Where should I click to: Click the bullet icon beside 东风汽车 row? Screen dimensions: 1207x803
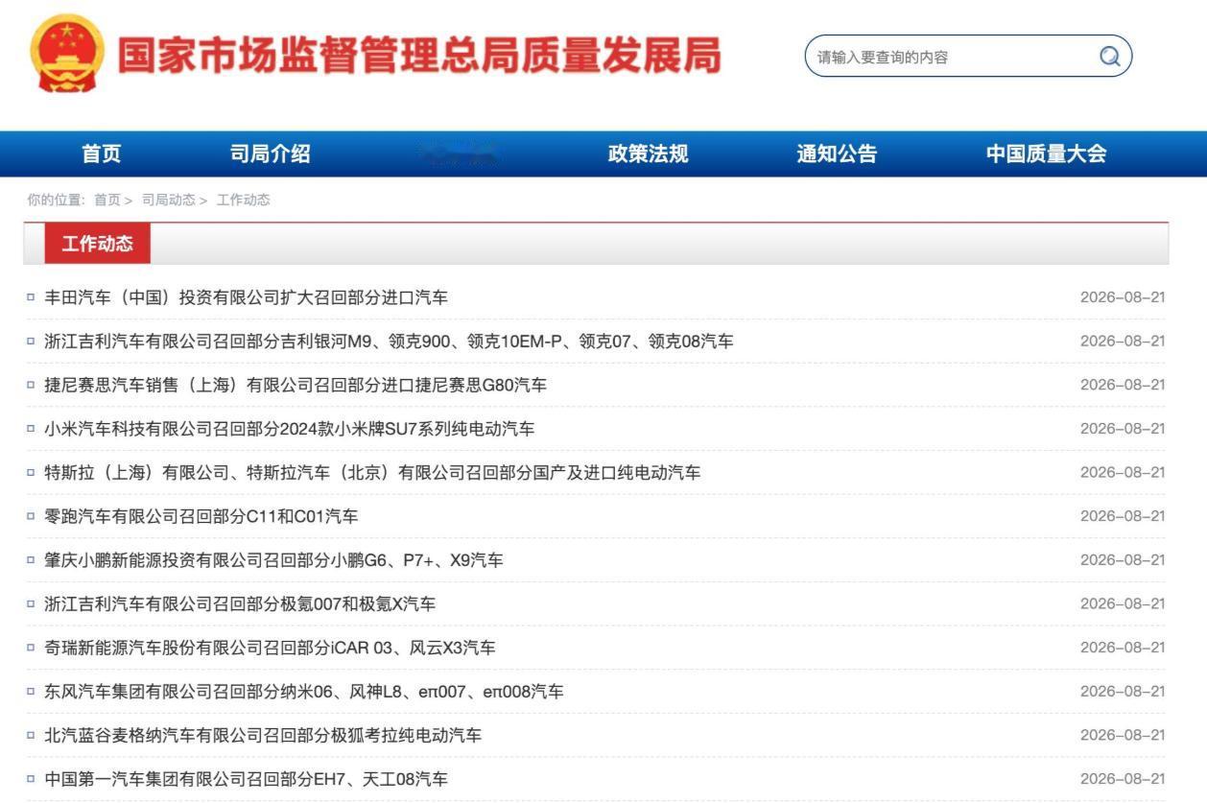[31, 692]
